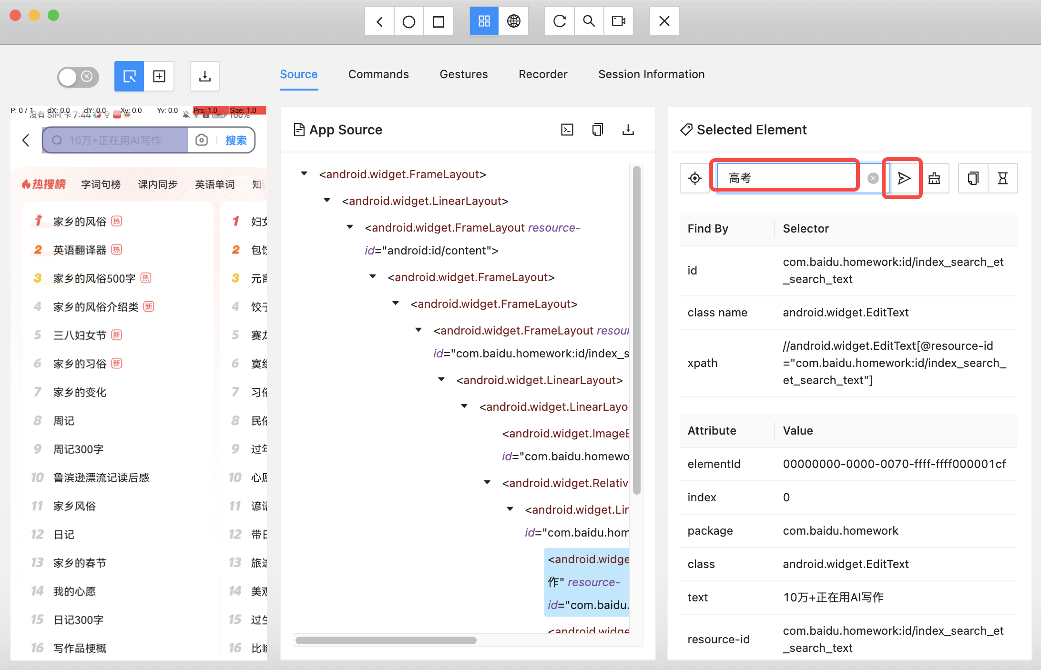Copy the App Source XML
Screen dimensions: 1041x670
point(598,130)
